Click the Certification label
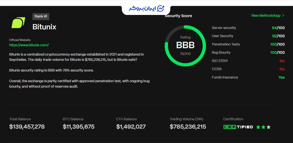 tap(233, 119)
